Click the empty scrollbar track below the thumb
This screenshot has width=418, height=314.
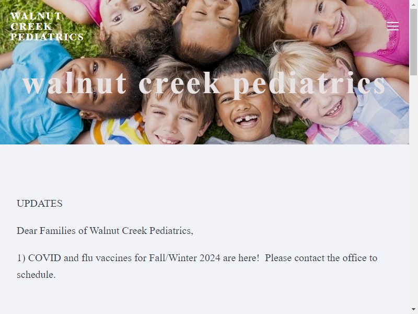point(413,187)
